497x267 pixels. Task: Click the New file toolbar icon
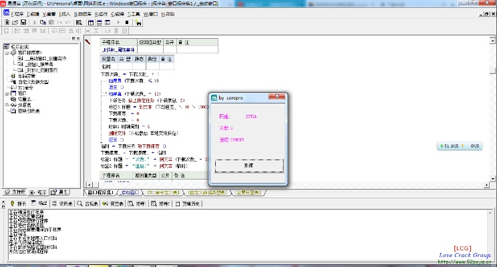(x=6, y=22)
